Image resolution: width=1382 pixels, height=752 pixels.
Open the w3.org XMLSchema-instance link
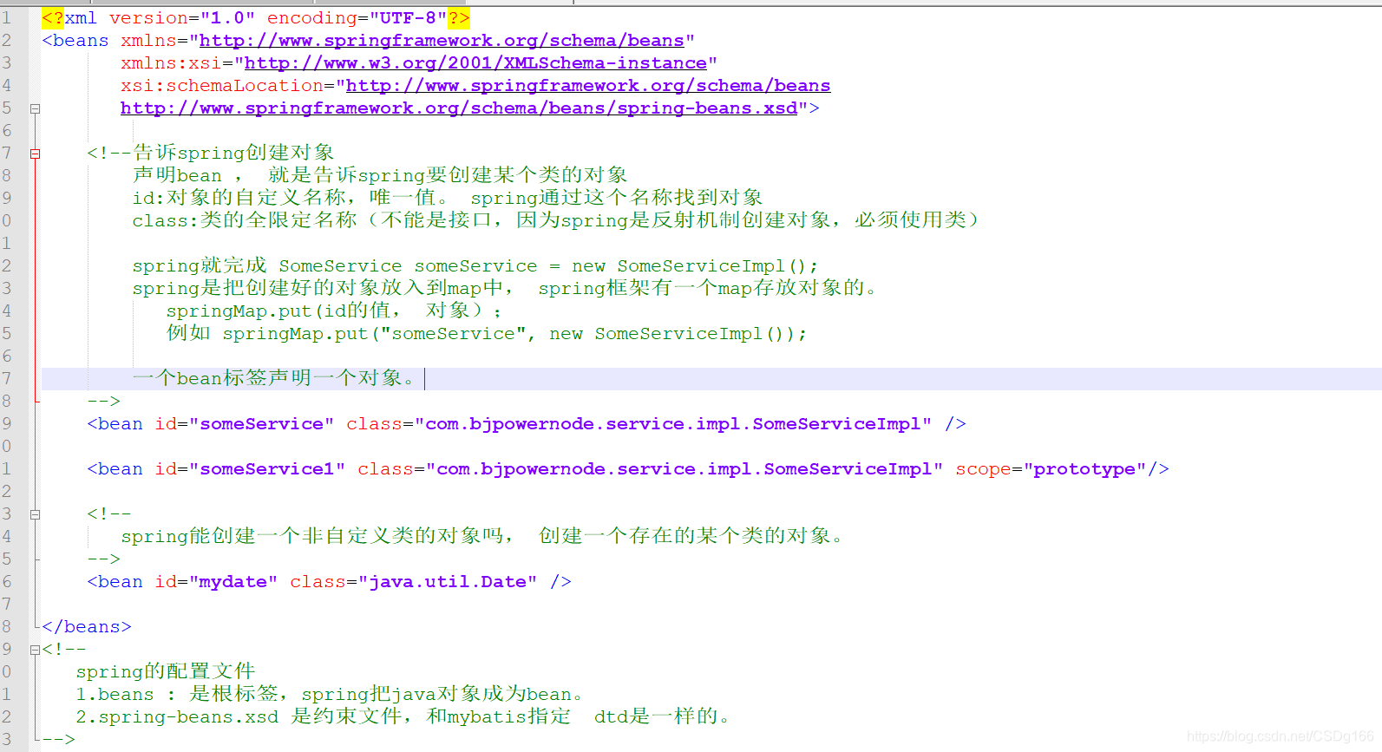pyautogui.click(x=475, y=63)
